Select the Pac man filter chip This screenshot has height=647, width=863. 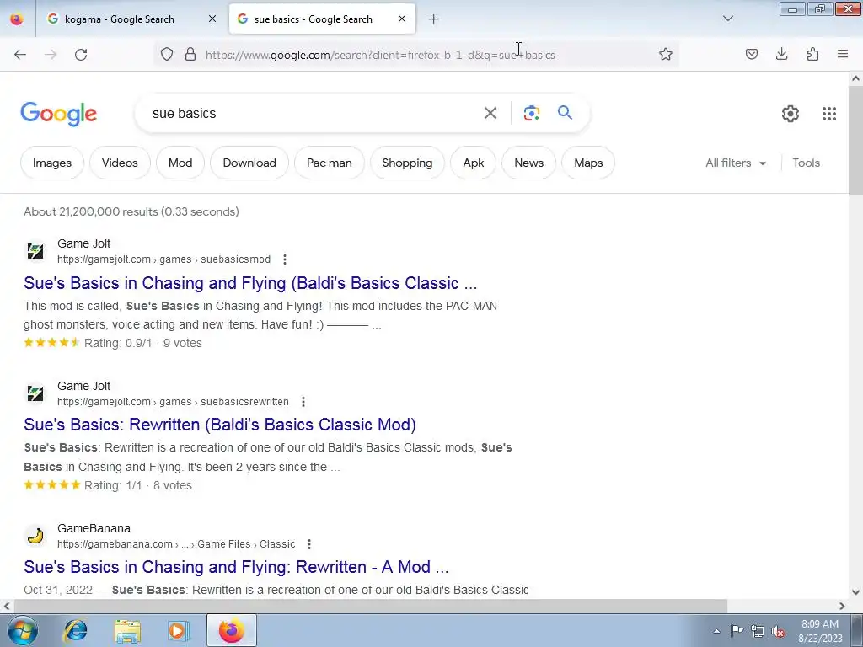(x=330, y=163)
